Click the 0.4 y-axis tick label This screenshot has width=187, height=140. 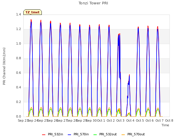point(18,87)
